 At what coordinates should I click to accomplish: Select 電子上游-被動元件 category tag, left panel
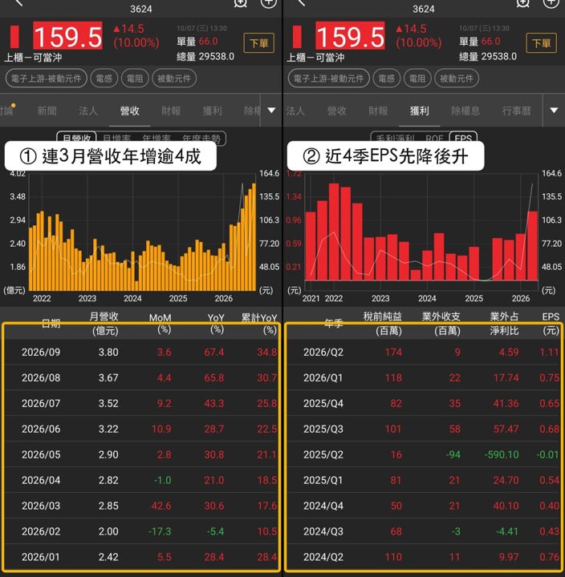(46, 79)
